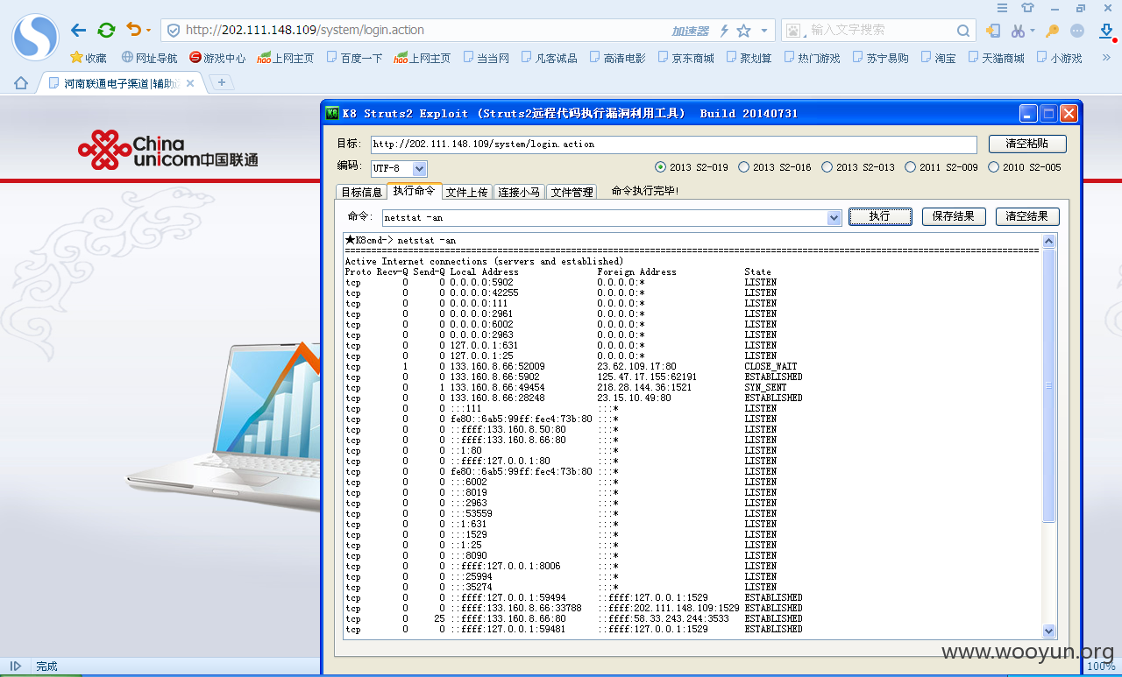Click the Sogou browser logo icon

(x=35, y=36)
